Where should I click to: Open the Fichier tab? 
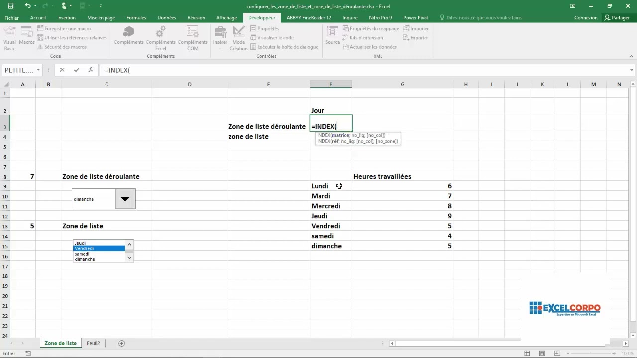click(11, 18)
